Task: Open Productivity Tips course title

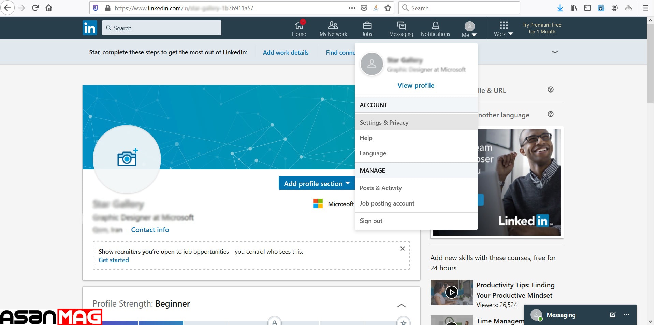Action: 515,290
